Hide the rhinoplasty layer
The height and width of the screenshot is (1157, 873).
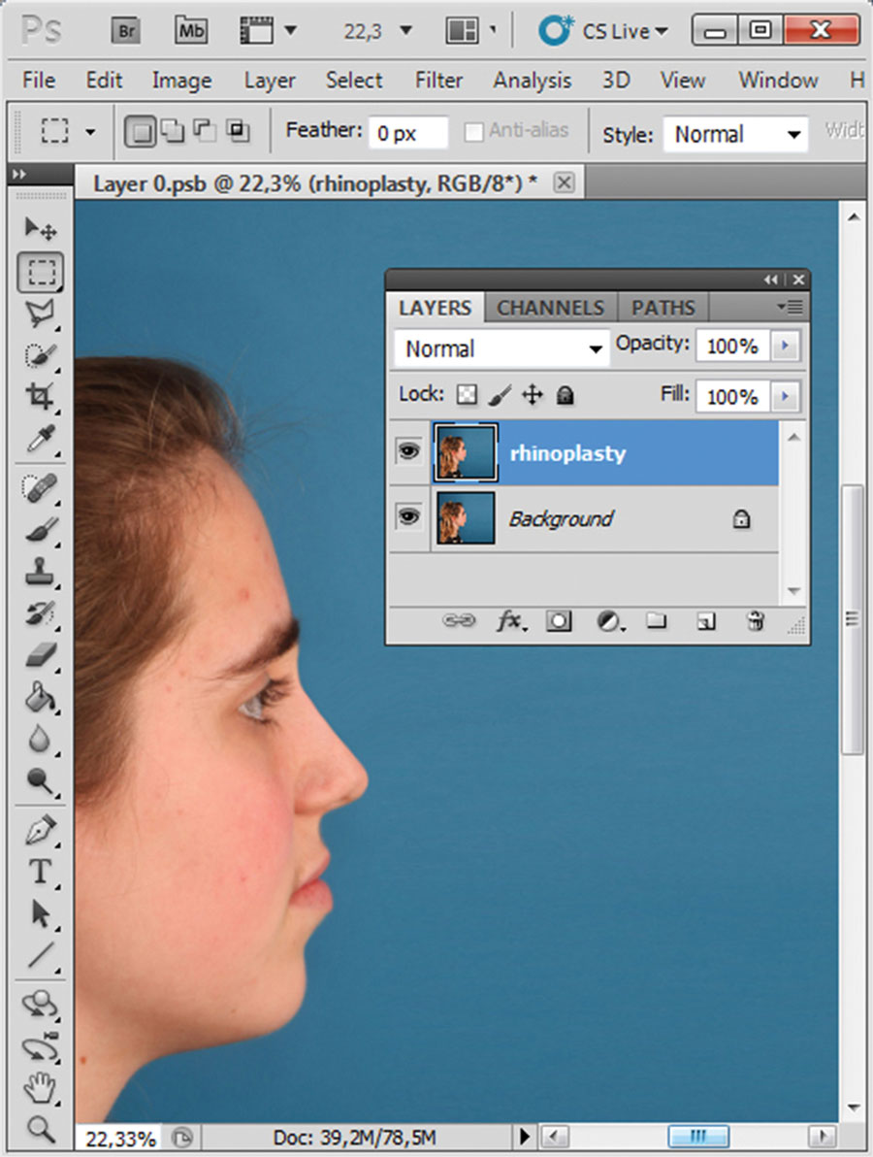click(408, 452)
